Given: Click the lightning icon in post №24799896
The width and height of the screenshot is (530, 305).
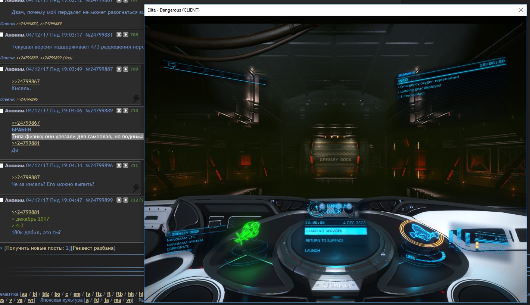Looking at the screenshot, I should click(x=136, y=188).
